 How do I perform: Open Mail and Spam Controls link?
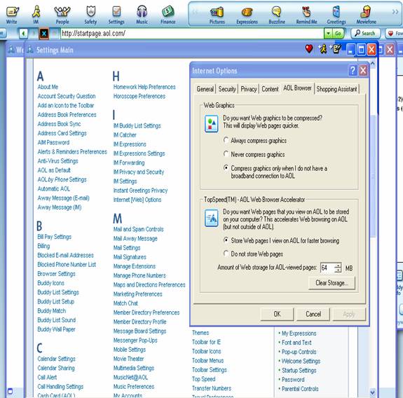tap(138, 229)
